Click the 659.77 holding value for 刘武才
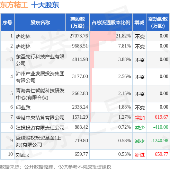 pyautogui.click(x=81, y=154)
